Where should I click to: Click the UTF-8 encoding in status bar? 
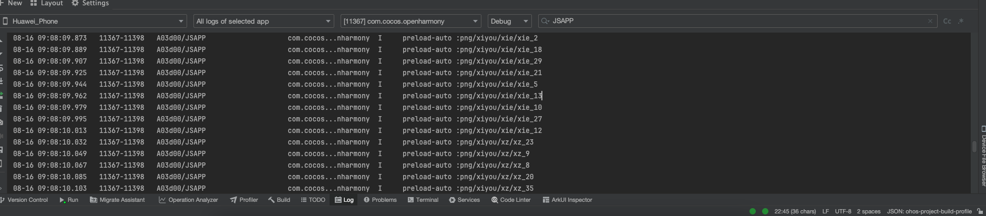843,211
